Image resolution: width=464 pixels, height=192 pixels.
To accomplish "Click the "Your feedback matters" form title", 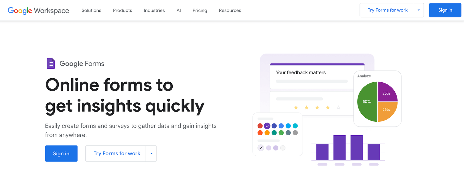I will [x=301, y=72].
